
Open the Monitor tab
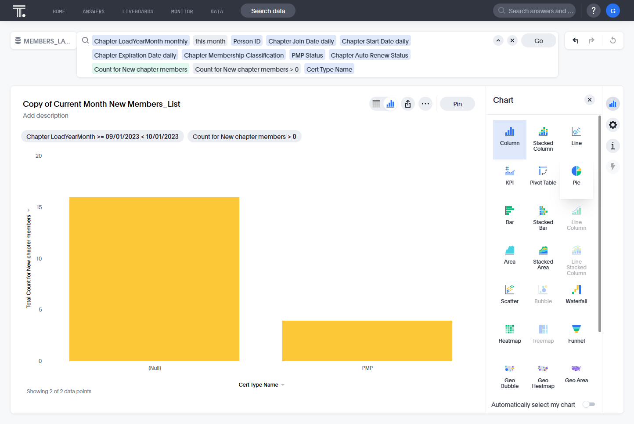(182, 11)
